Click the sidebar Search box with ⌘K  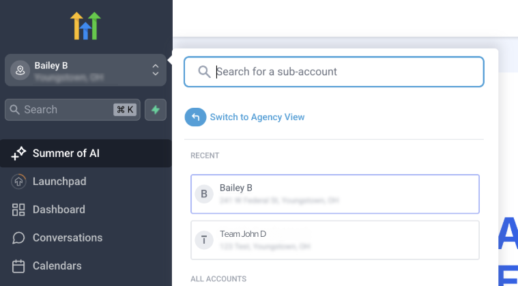(72, 110)
